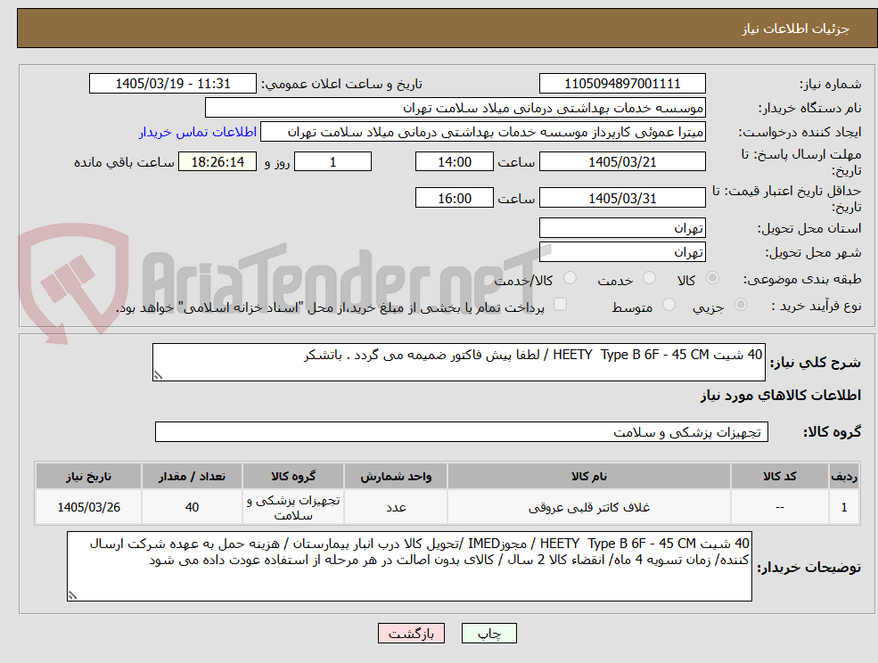This screenshot has height=663, width=878.
Task: Click the ایجاد کننده درخواست field
Action: click(x=482, y=132)
